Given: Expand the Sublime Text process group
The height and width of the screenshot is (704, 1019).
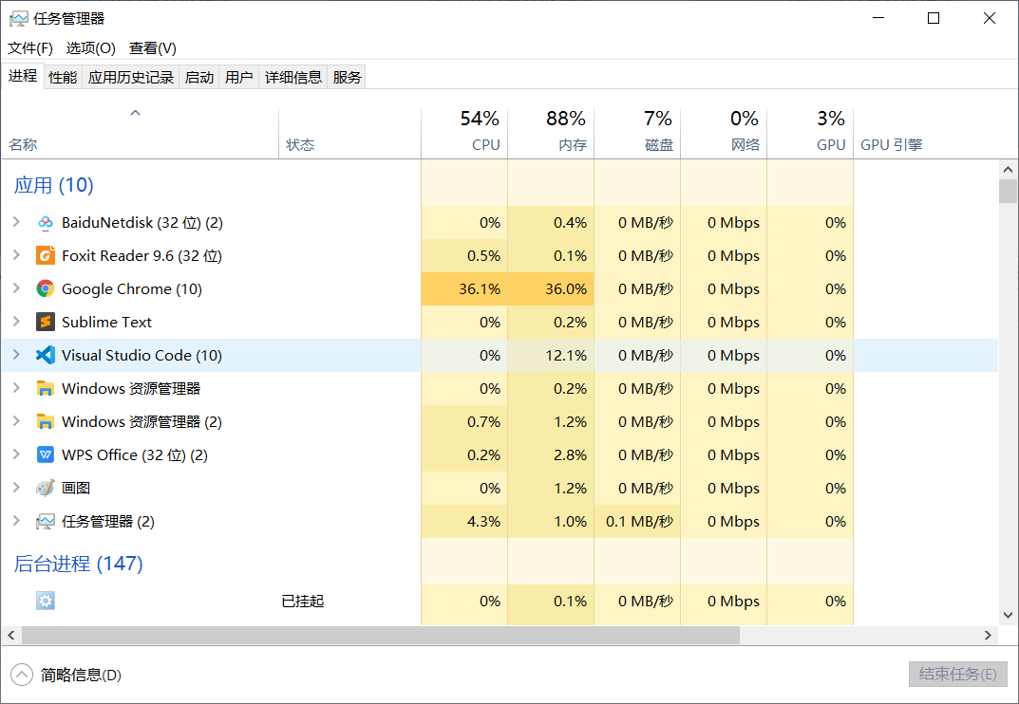Looking at the screenshot, I should pos(16,322).
